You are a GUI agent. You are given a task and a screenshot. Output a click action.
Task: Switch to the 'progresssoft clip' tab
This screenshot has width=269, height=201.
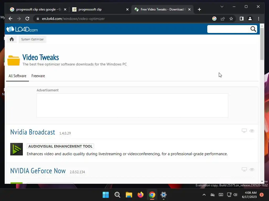tap(100, 9)
